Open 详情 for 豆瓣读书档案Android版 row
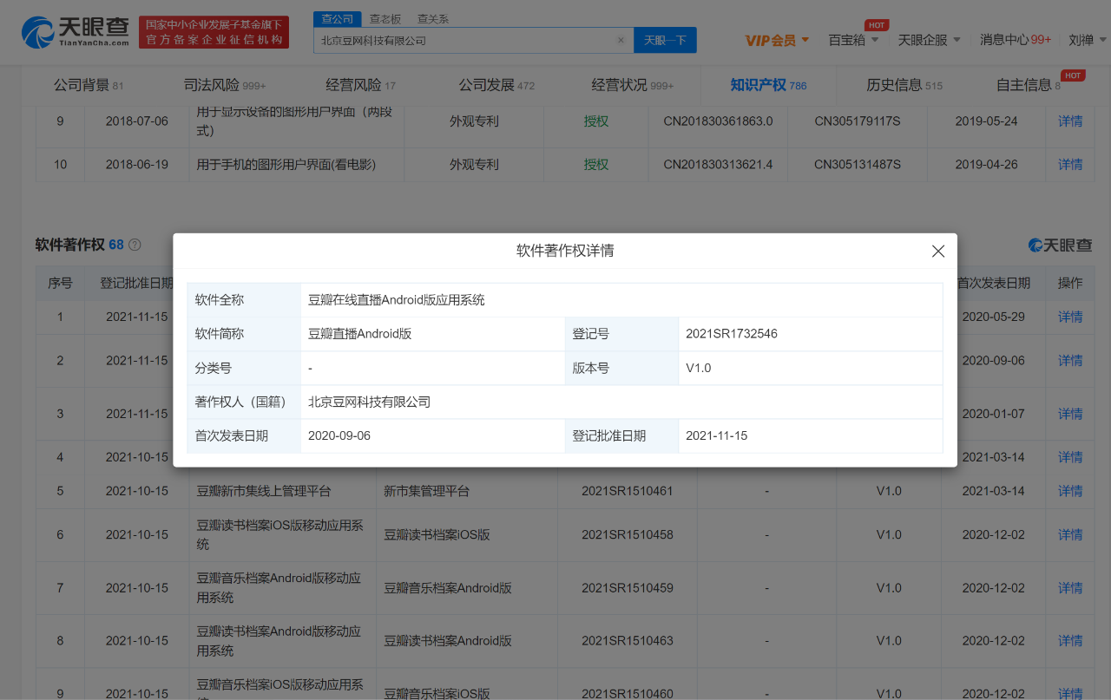The width and height of the screenshot is (1111, 700). (1070, 641)
